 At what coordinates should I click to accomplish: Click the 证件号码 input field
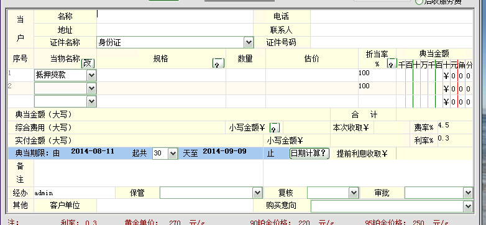[392, 42]
